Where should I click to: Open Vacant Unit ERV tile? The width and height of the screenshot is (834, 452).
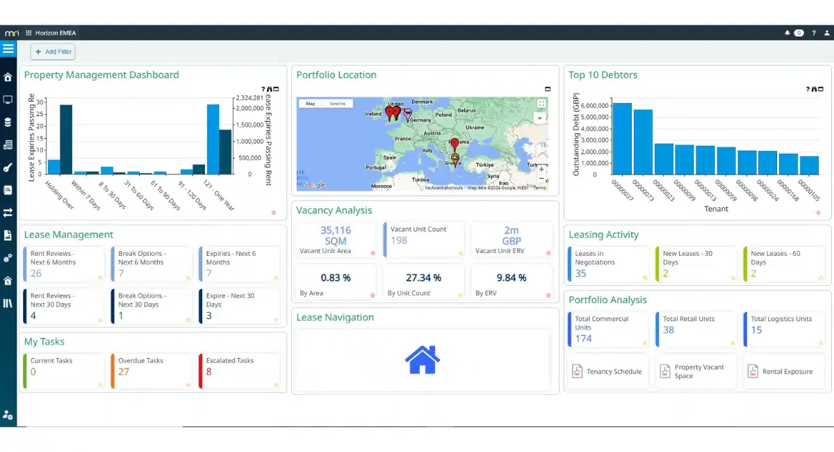[x=512, y=239]
